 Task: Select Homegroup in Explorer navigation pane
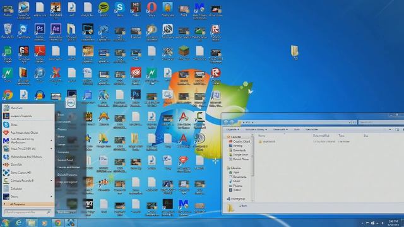click(236, 199)
